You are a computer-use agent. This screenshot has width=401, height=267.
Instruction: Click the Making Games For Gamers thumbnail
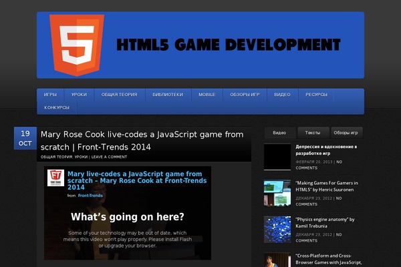point(277,193)
